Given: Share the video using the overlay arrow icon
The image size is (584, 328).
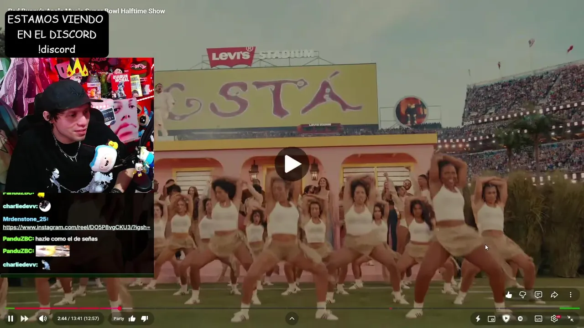Looking at the screenshot, I should coord(554,295).
